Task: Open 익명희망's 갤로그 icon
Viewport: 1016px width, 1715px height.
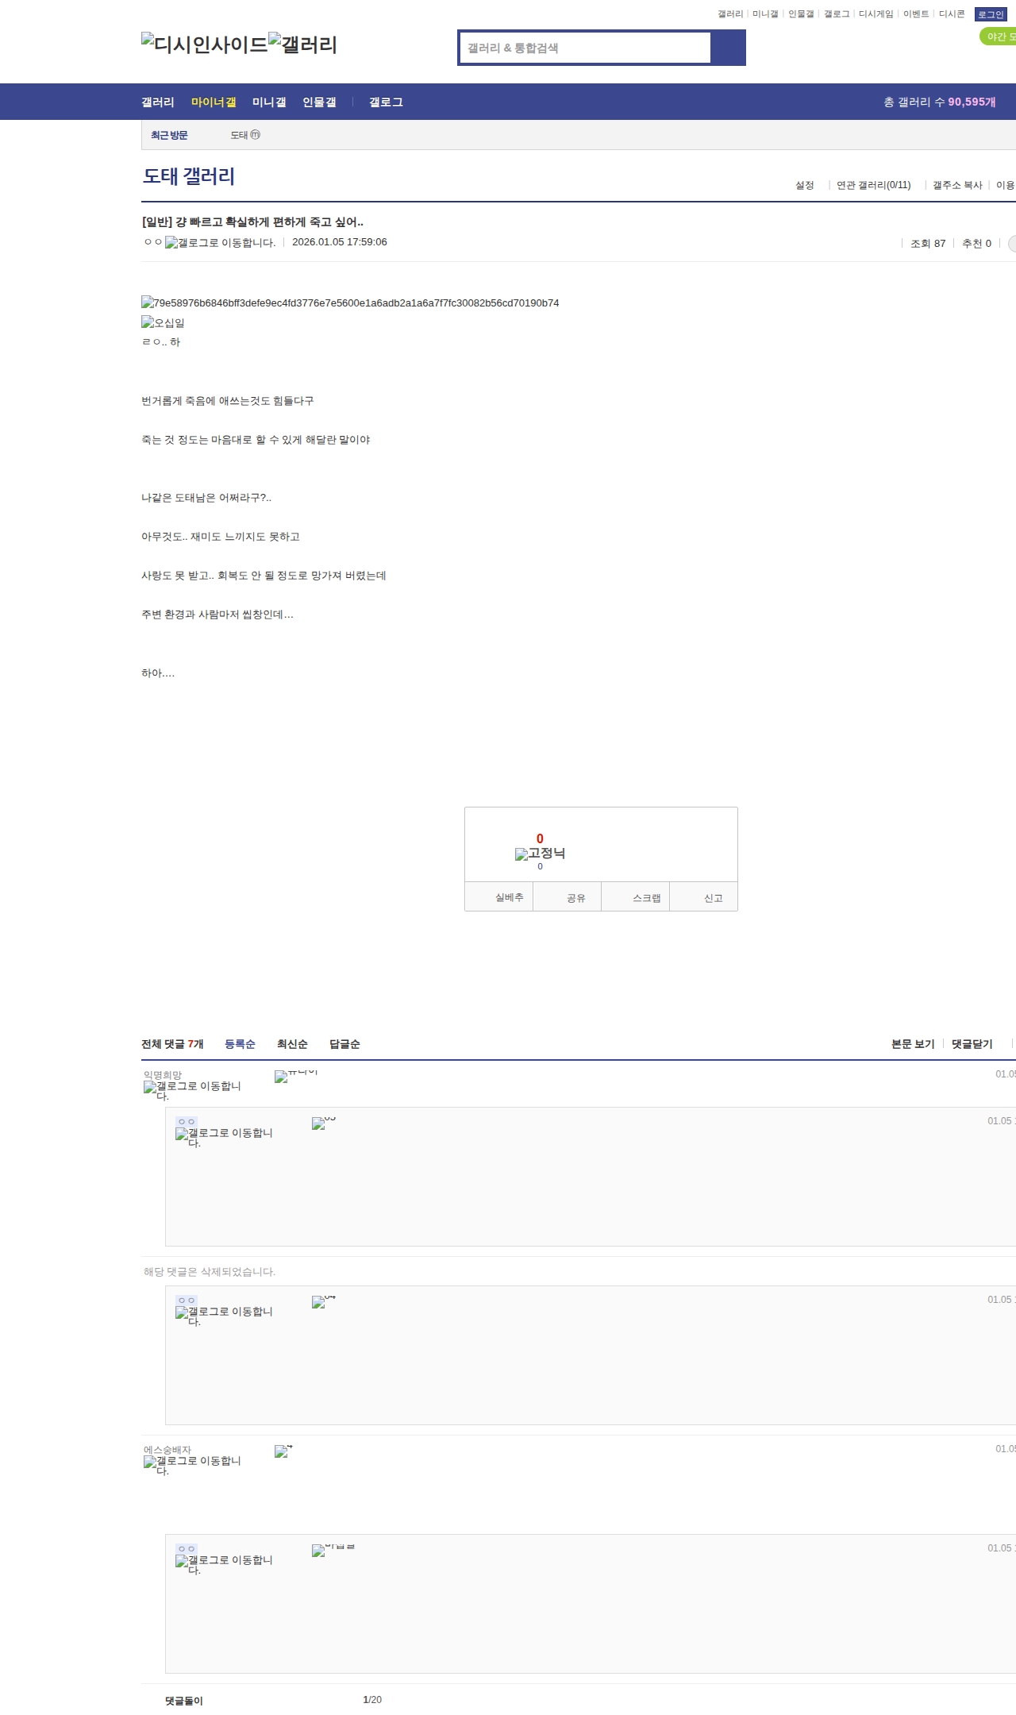Action: pyautogui.click(x=192, y=1091)
